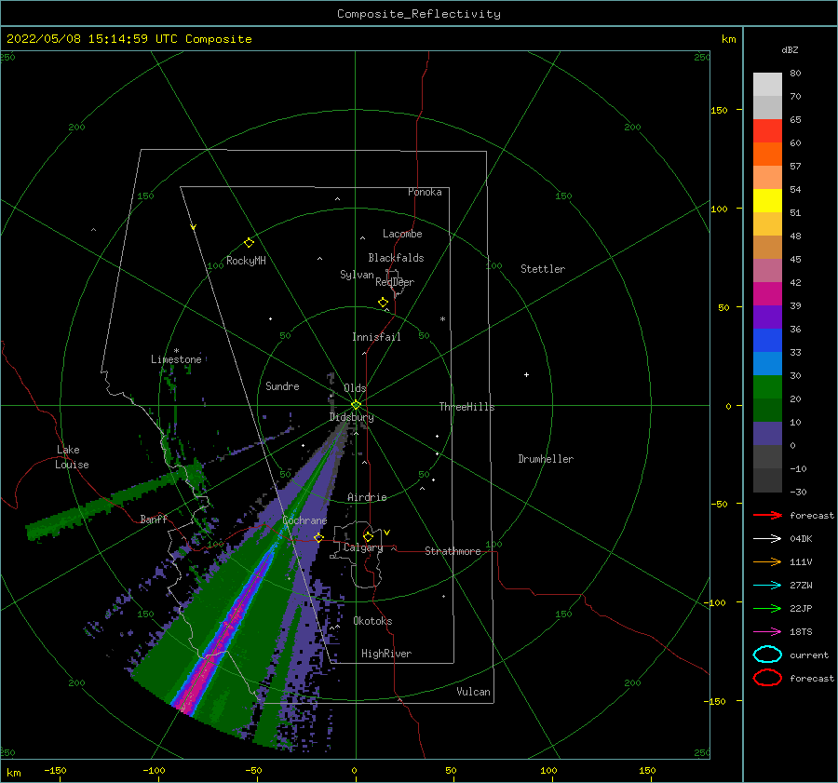Click the red forecast arrow legend icon
The height and width of the screenshot is (783, 838).
coord(767,515)
